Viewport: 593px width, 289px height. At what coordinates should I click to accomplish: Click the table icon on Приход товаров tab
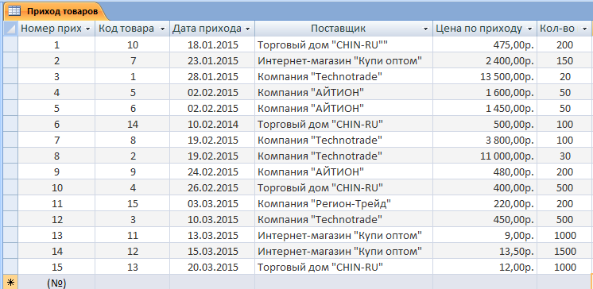coord(14,11)
